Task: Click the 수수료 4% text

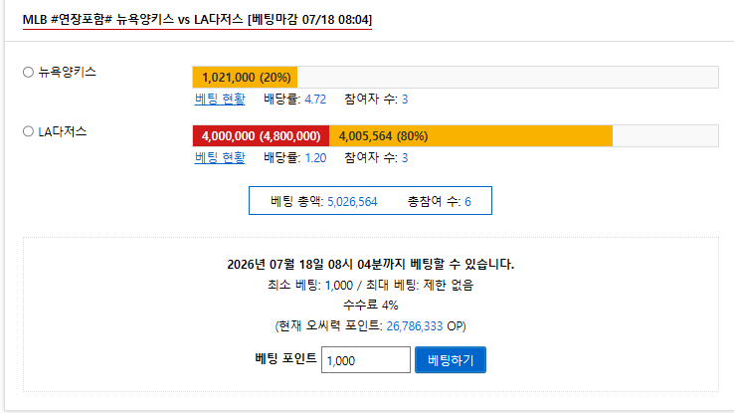Action: pos(370,306)
